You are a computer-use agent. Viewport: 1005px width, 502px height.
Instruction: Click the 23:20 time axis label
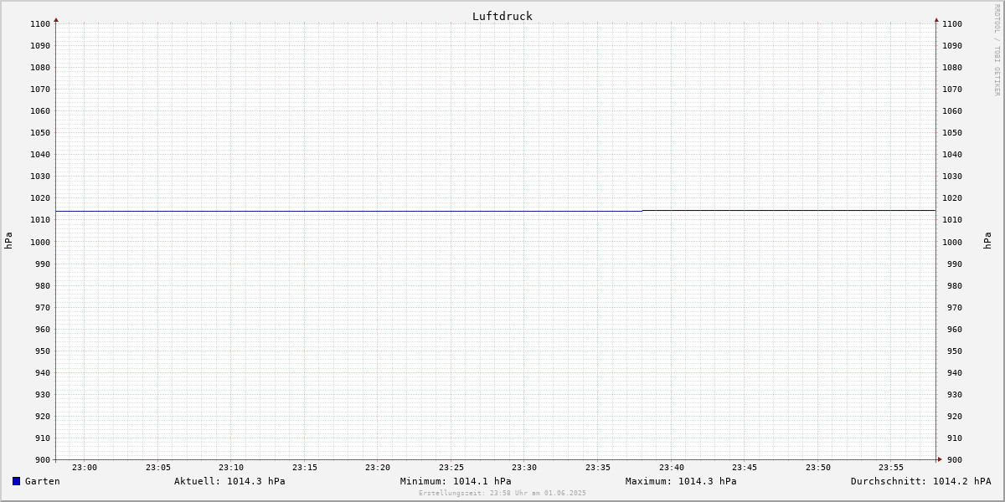378,468
